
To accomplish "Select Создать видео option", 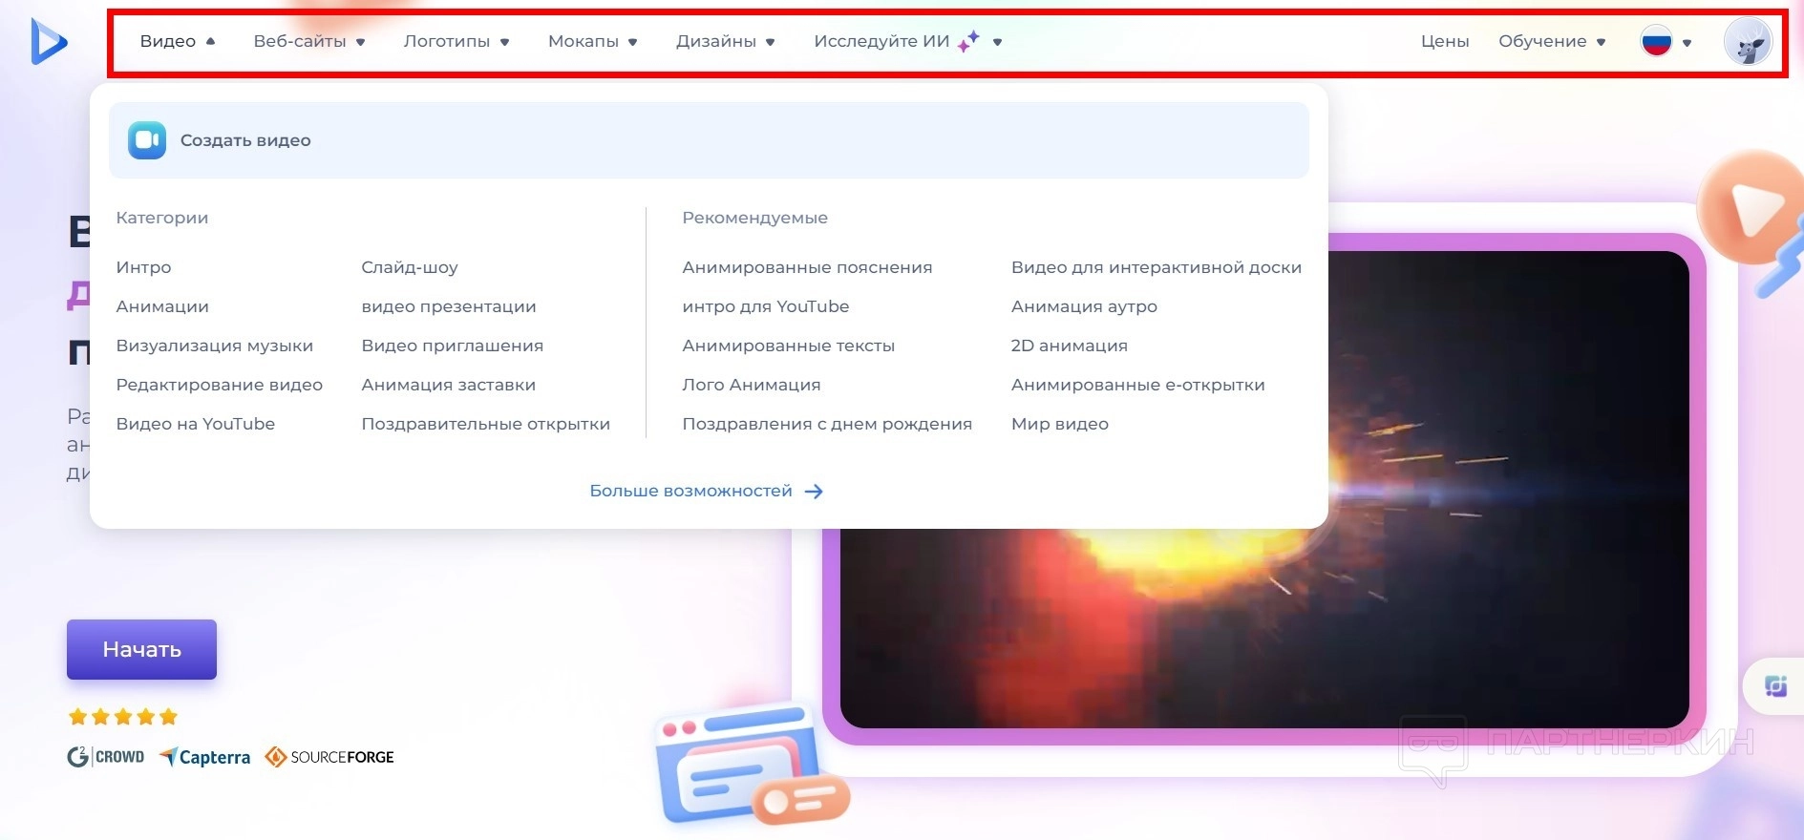I will pos(709,140).
